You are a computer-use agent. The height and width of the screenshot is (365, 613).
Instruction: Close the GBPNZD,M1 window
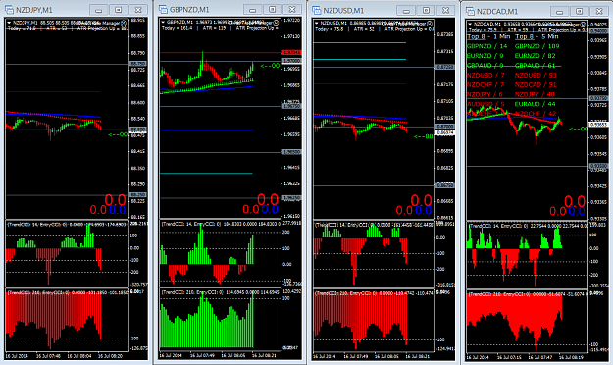point(292,10)
